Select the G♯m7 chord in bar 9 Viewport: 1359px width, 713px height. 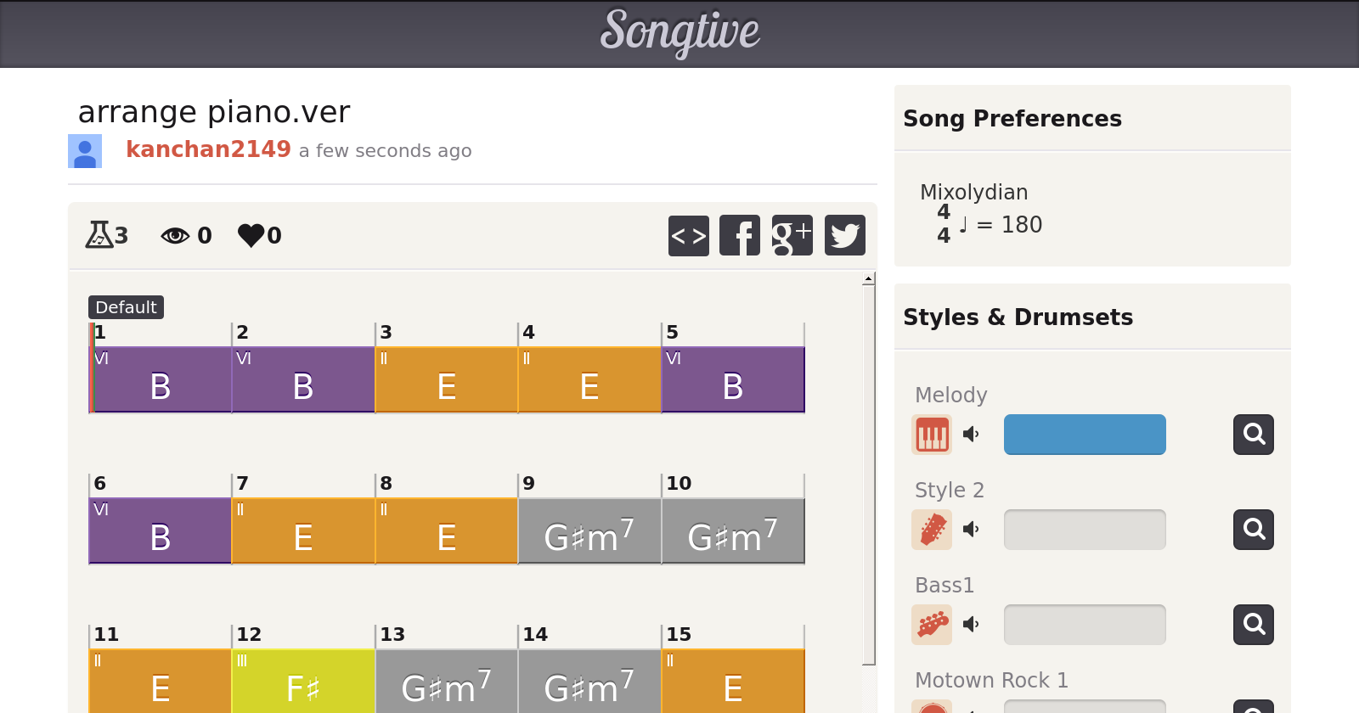[x=589, y=531]
